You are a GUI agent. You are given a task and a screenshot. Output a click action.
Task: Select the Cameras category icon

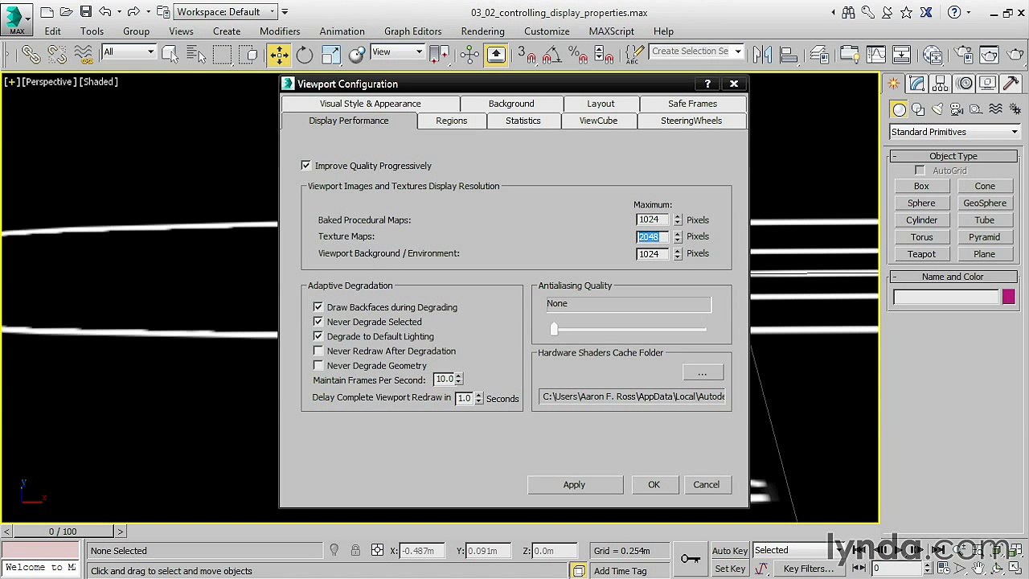coord(957,109)
